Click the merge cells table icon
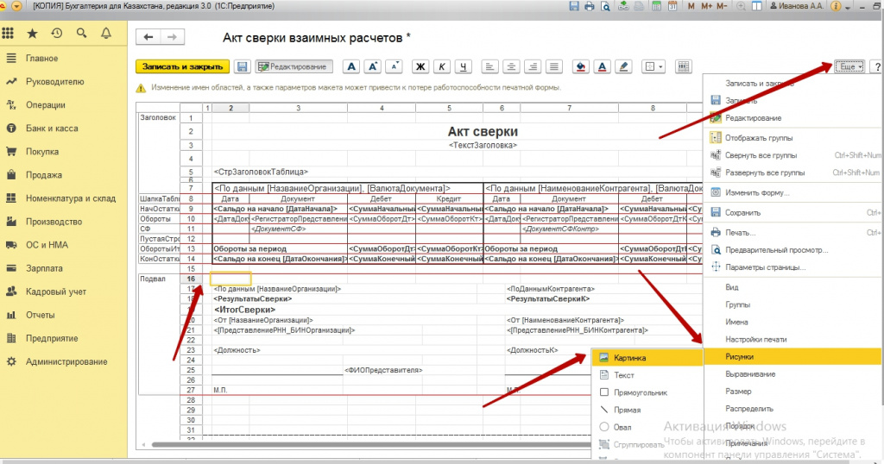Screen dimensions: 884x464 (684, 66)
